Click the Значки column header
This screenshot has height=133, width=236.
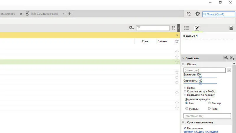[162, 41]
